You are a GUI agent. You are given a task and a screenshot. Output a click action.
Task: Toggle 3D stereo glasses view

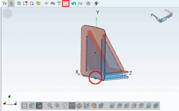(162, 16)
